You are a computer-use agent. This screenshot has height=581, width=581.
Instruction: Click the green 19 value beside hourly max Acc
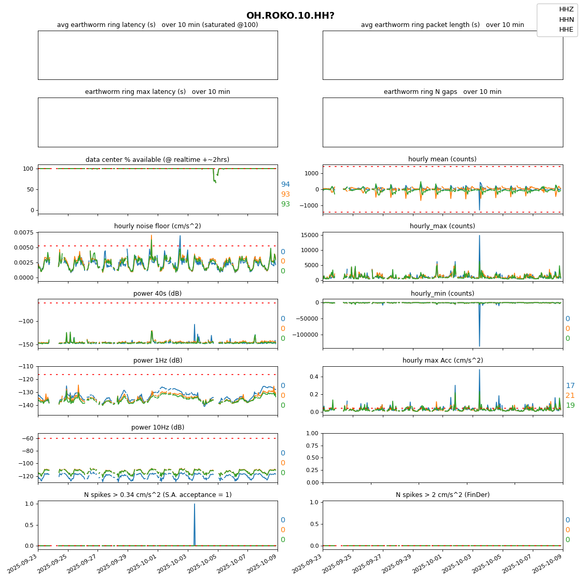tap(570, 406)
